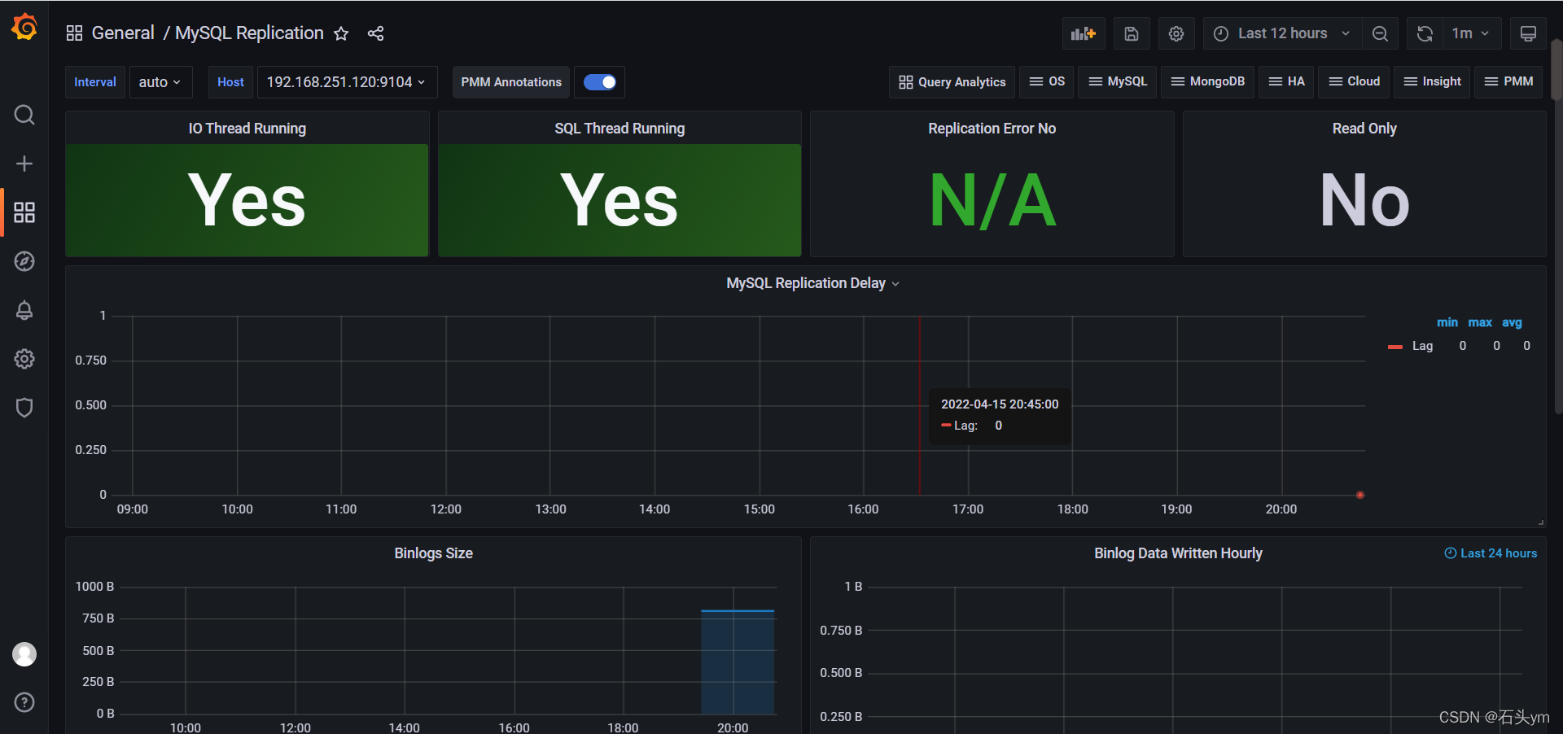Open the Cloud dashboards menu

(x=1354, y=81)
